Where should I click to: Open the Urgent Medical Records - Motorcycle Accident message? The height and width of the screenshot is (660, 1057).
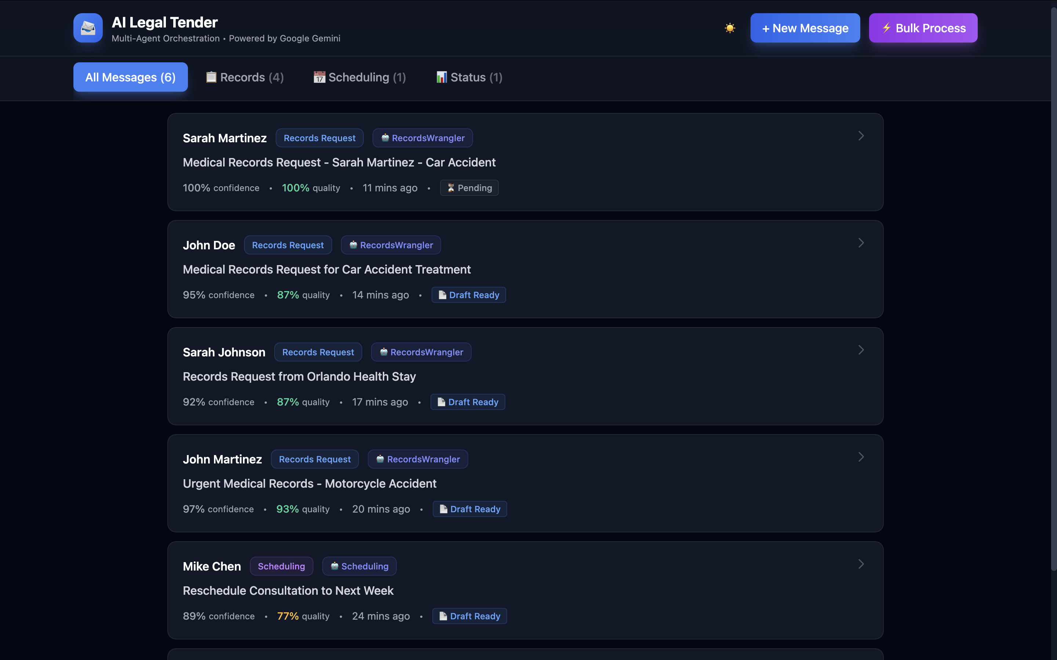tap(309, 484)
